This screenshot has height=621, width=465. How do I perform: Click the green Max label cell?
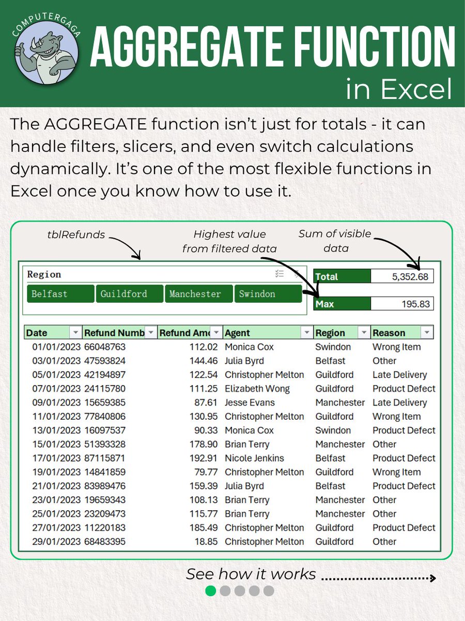click(342, 304)
